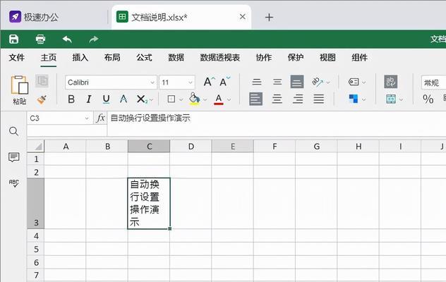Apply the red font color
The width and height of the screenshot is (446, 282).
(219, 99)
